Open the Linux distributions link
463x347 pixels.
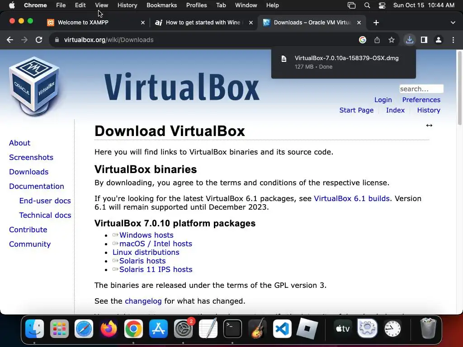146,252
